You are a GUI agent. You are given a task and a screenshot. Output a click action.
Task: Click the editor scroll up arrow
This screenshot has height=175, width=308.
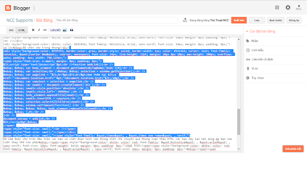(239, 40)
